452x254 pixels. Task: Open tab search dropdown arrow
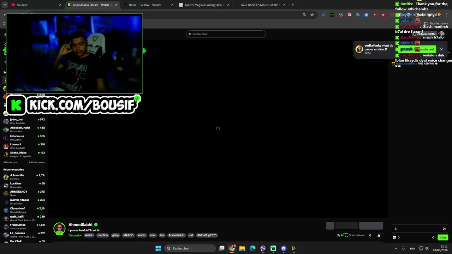pyautogui.click(x=5, y=5)
